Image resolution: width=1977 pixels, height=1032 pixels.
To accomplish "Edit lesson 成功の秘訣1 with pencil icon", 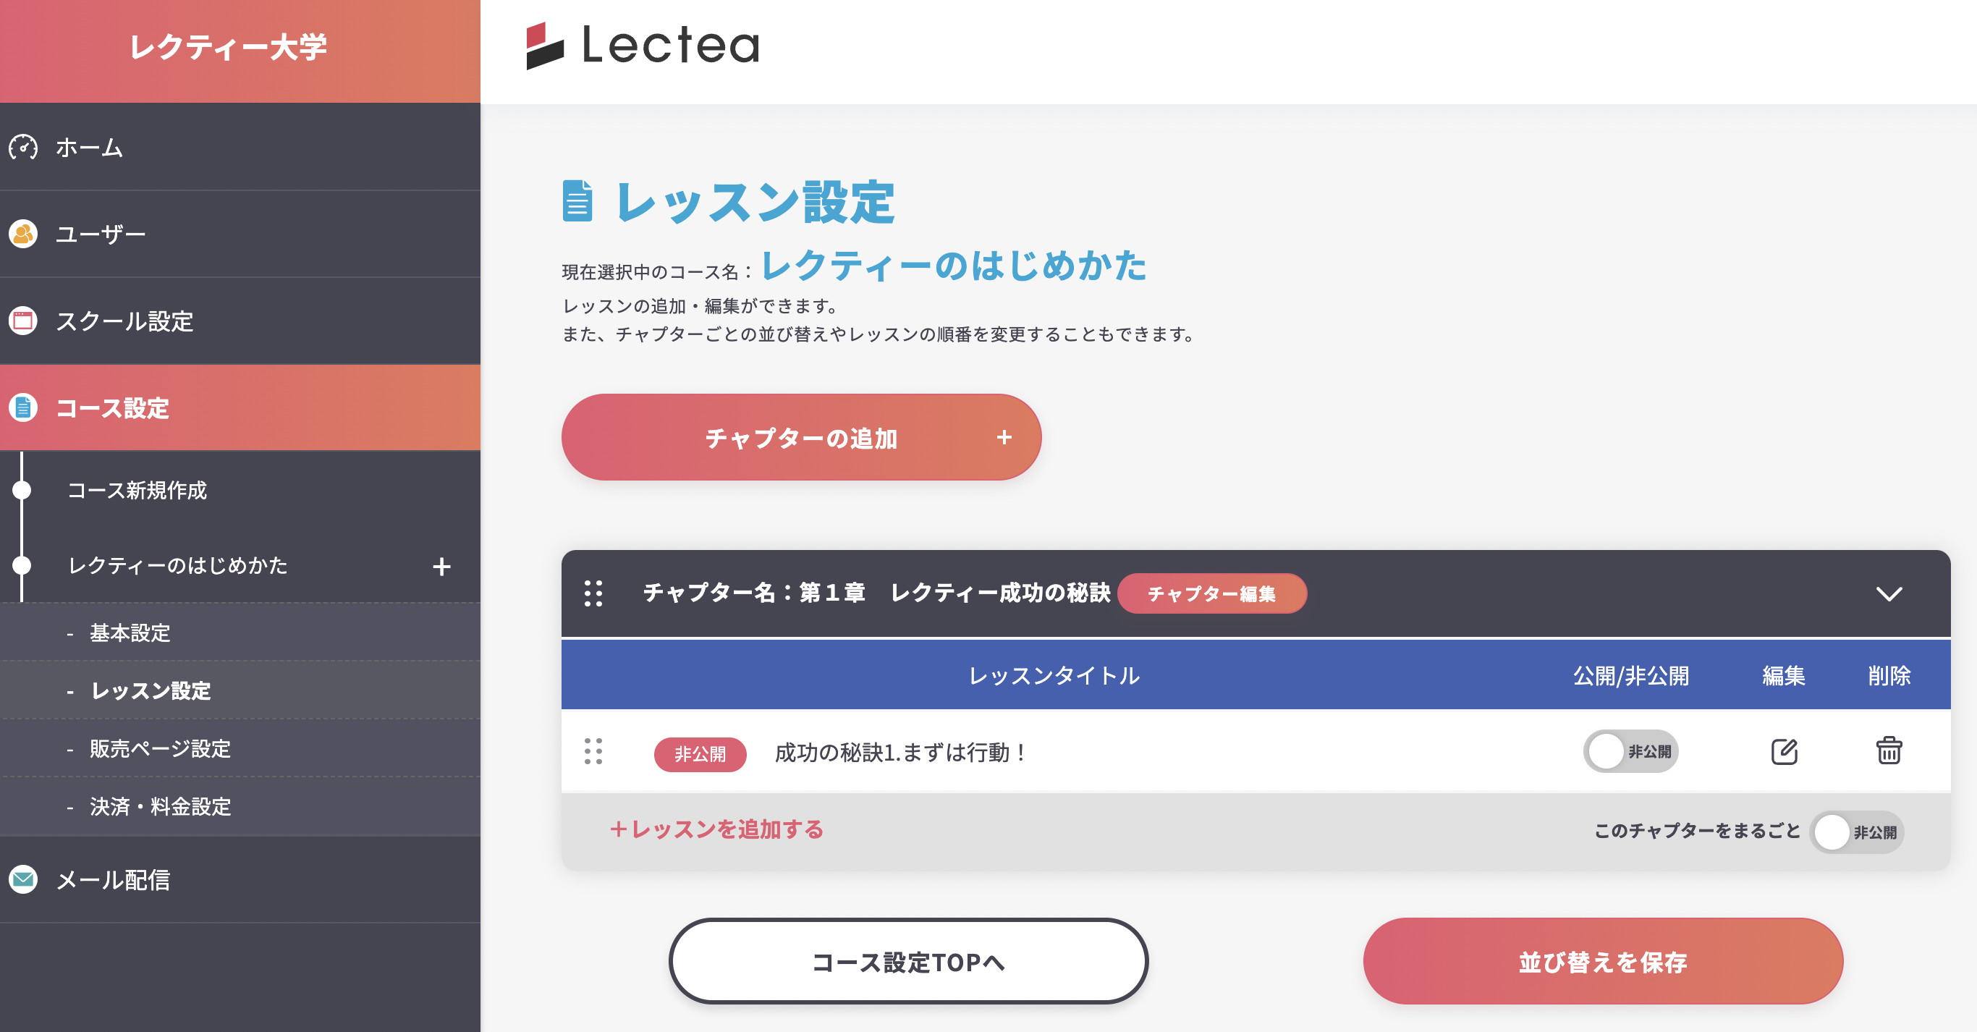I will 1785,752.
